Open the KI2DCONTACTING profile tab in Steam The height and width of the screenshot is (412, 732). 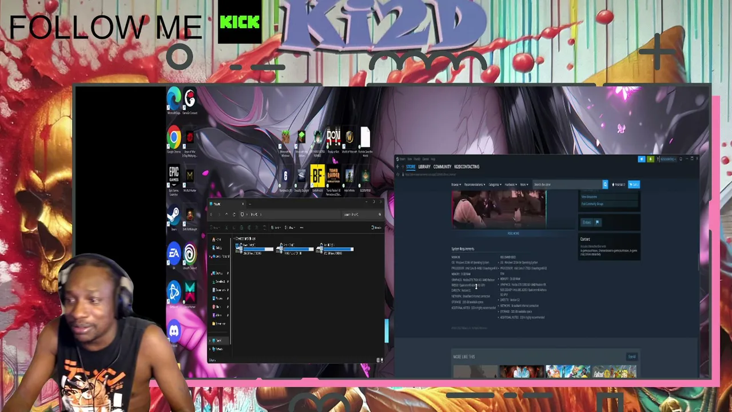467,167
